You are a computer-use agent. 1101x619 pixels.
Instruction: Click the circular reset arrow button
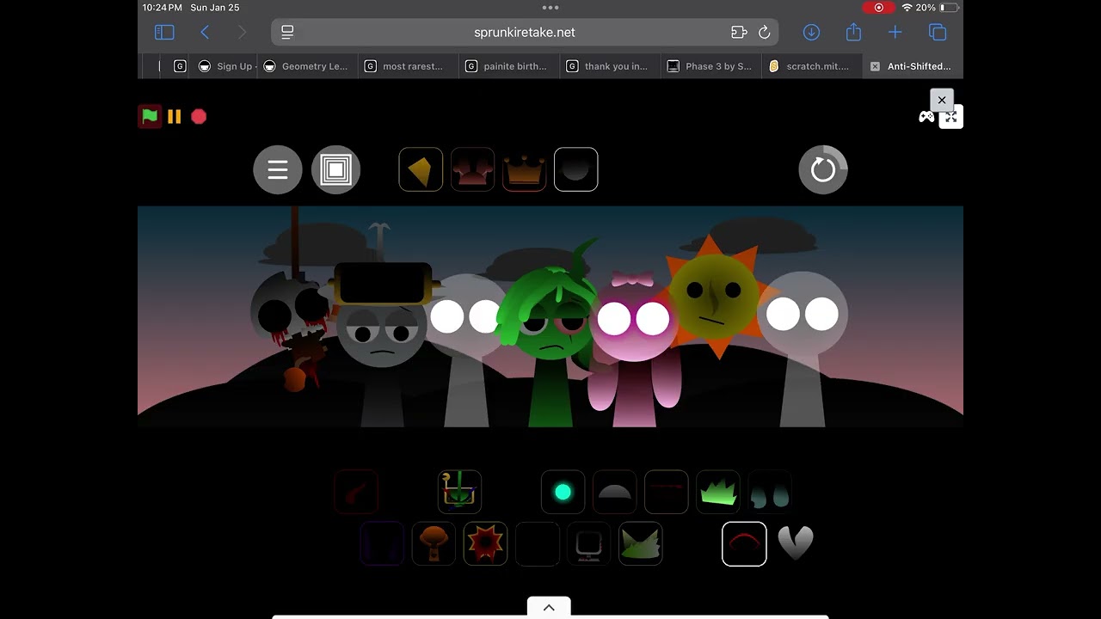823,169
